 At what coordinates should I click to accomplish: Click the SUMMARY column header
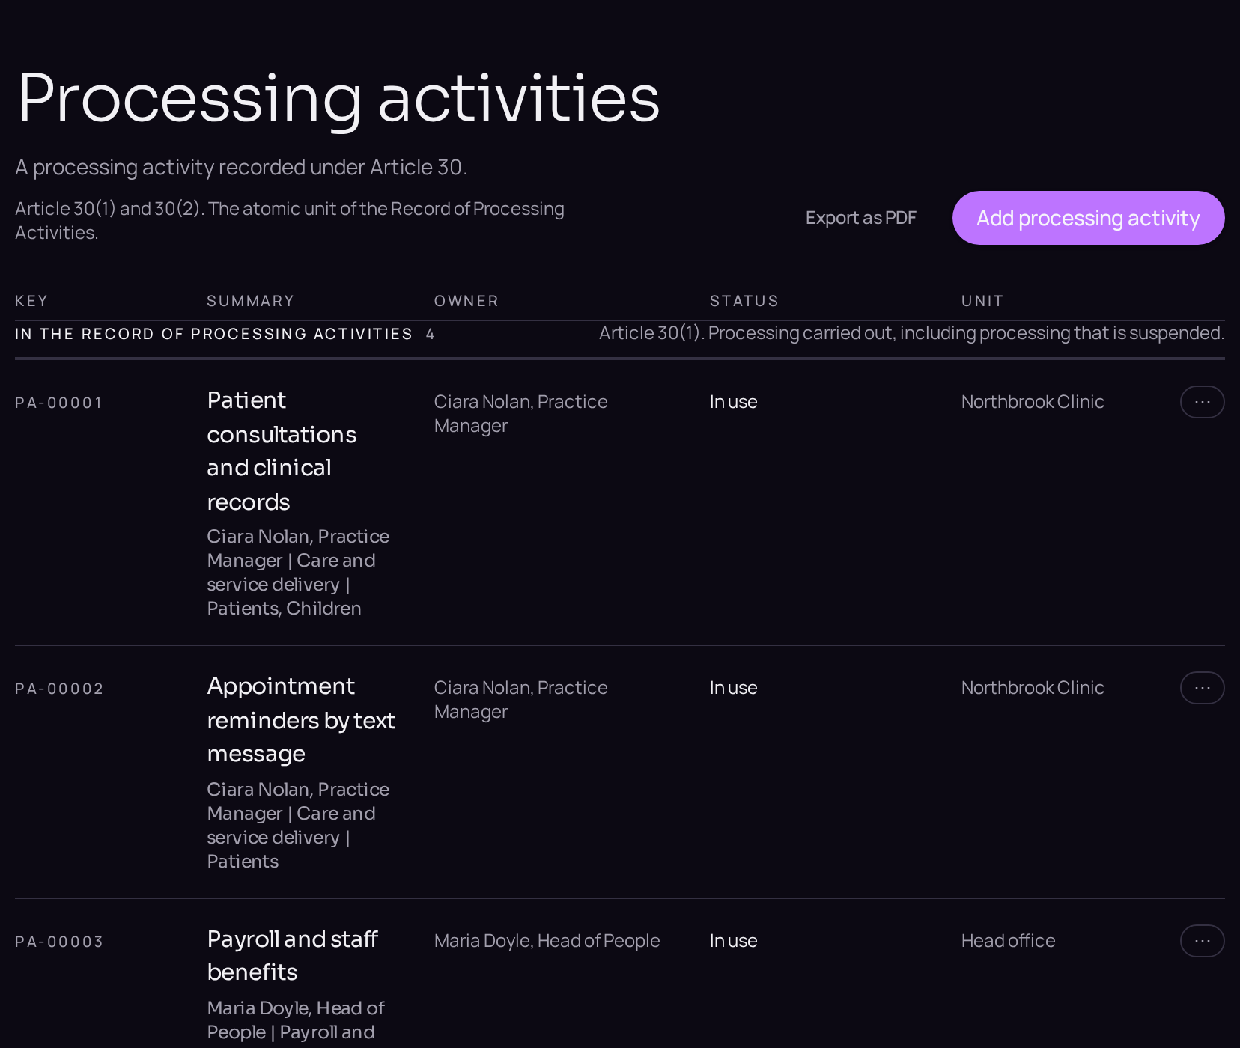coord(250,301)
